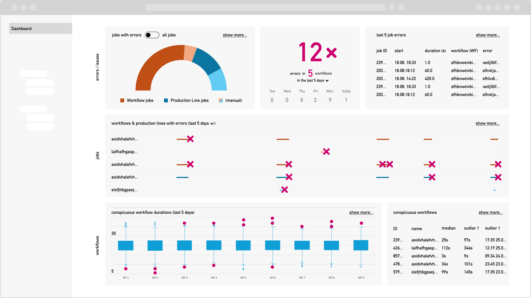
Task: Open the last 5 days filter in workflows panel
Action: (212, 124)
